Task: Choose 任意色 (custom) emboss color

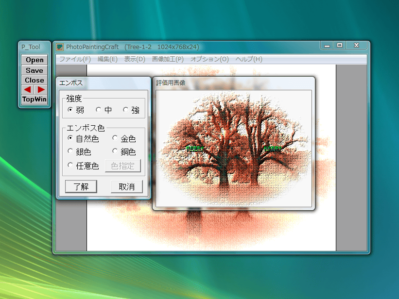Action: [70, 165]
